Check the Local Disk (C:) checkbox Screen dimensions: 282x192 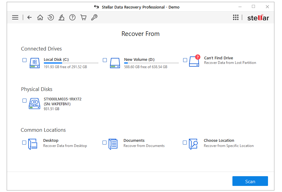[x=24, y=60]
